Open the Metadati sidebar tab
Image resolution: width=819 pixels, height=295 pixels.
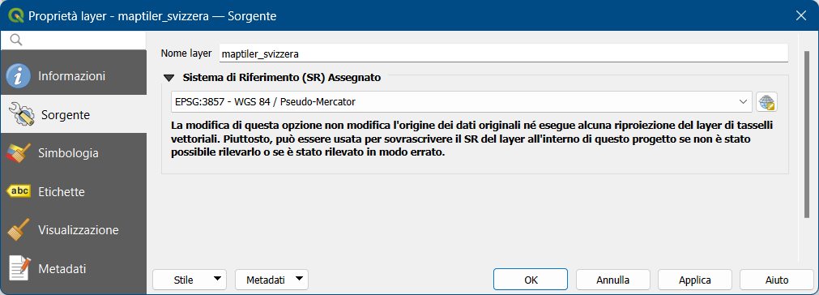point(73,269)
